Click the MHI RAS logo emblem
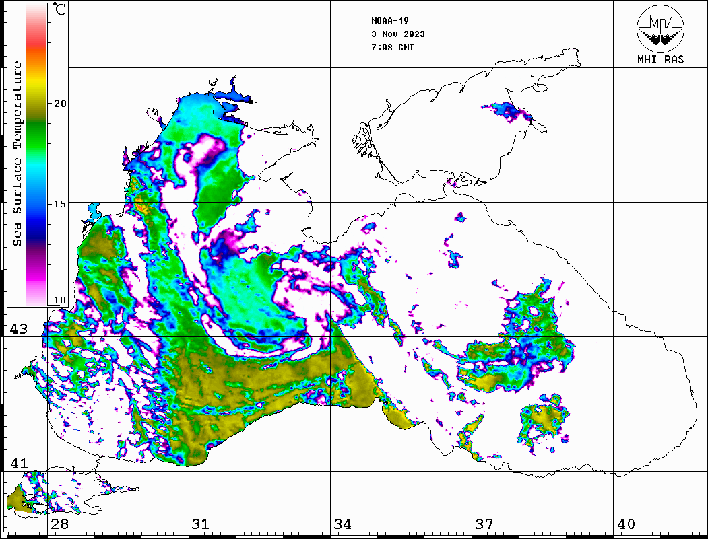The width and height of the screenshot is (708, 539). (660, 28)
